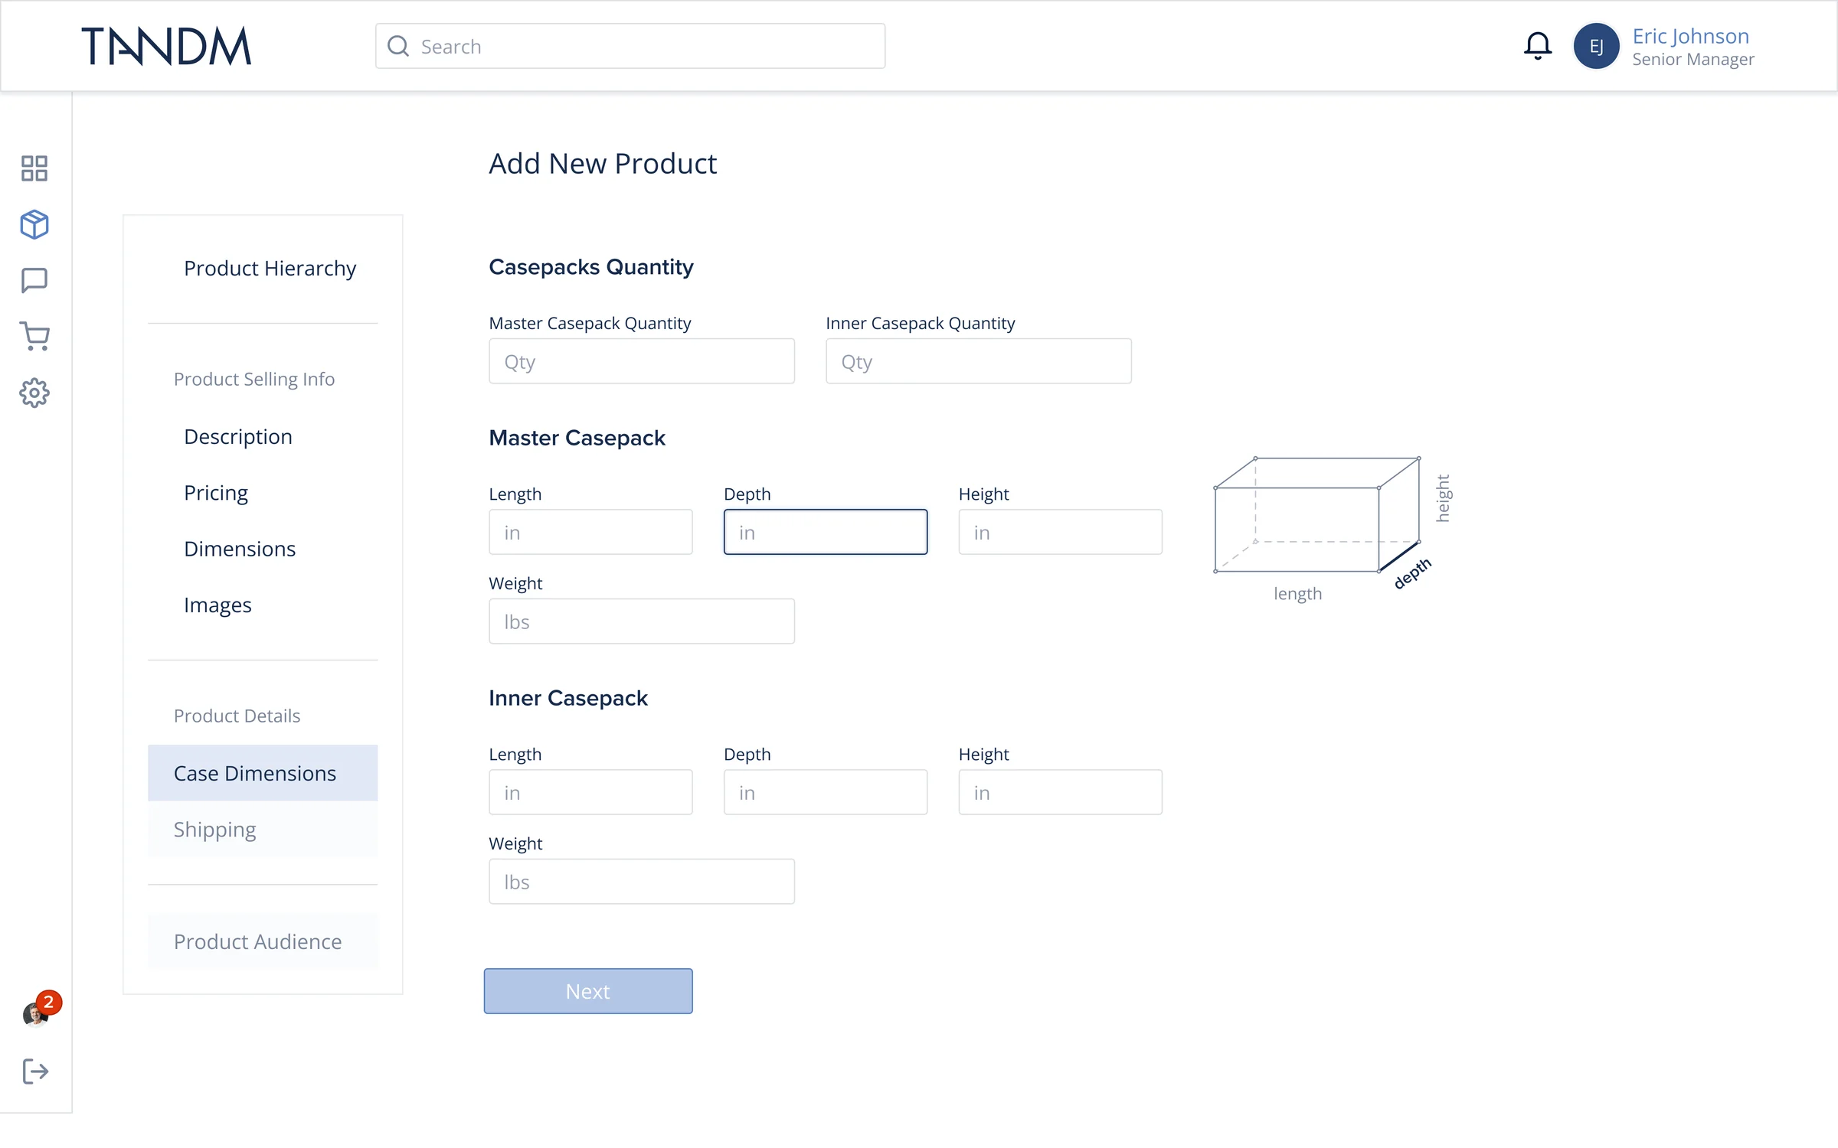
Task: Click Master Casepack Quantity field
Action: pos(642,361)
